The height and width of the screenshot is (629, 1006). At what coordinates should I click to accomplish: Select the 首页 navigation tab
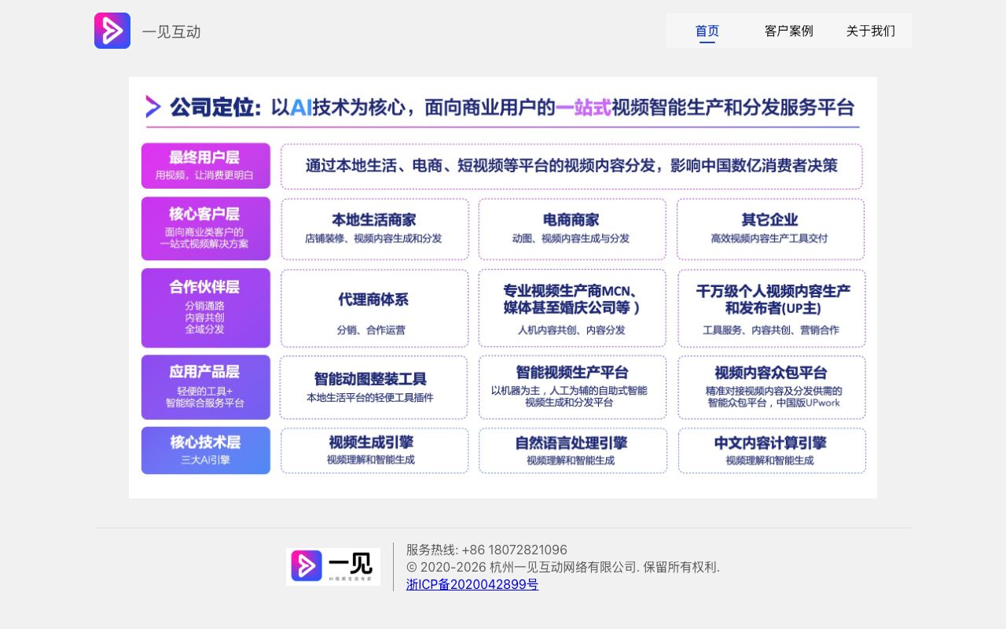707,31
